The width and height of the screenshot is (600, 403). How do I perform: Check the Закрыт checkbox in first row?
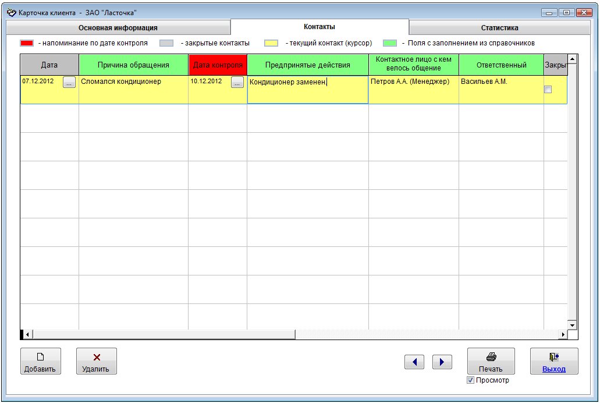tap(548, 89)
